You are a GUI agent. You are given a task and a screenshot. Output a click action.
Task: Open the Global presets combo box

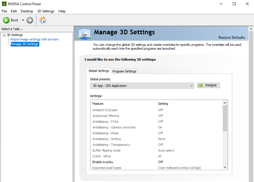click(x=142, y=86)
